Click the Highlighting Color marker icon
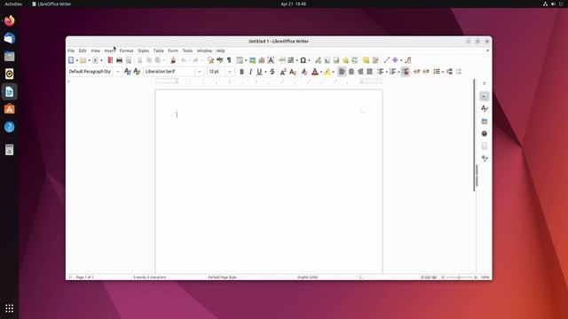 pyautogui.click(x=327, y=72)
